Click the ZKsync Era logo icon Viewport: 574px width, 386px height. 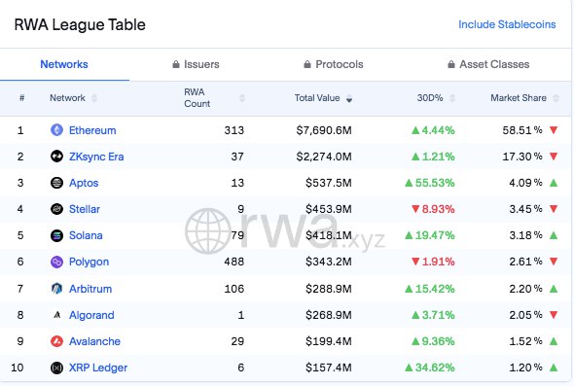click(x=56, y=157)
